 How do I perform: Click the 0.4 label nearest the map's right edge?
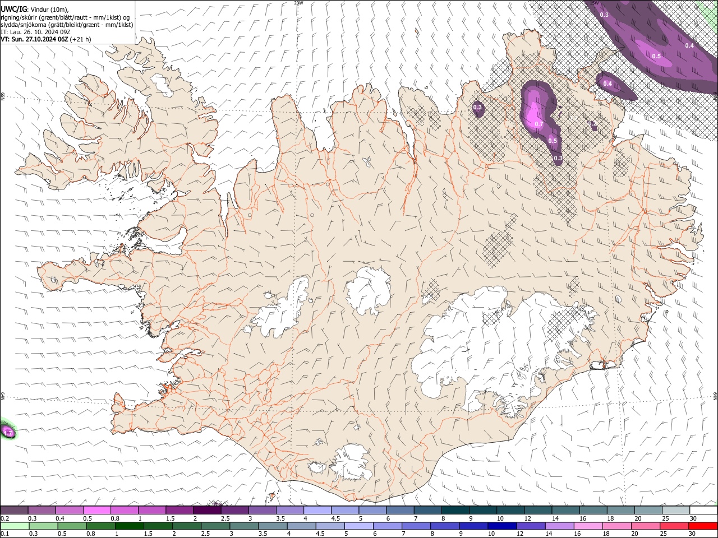tap(689, 45)
